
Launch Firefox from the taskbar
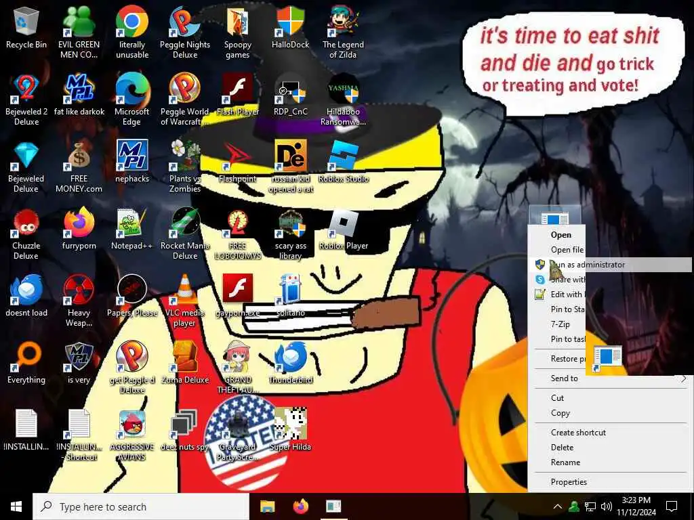click(300, 506)
